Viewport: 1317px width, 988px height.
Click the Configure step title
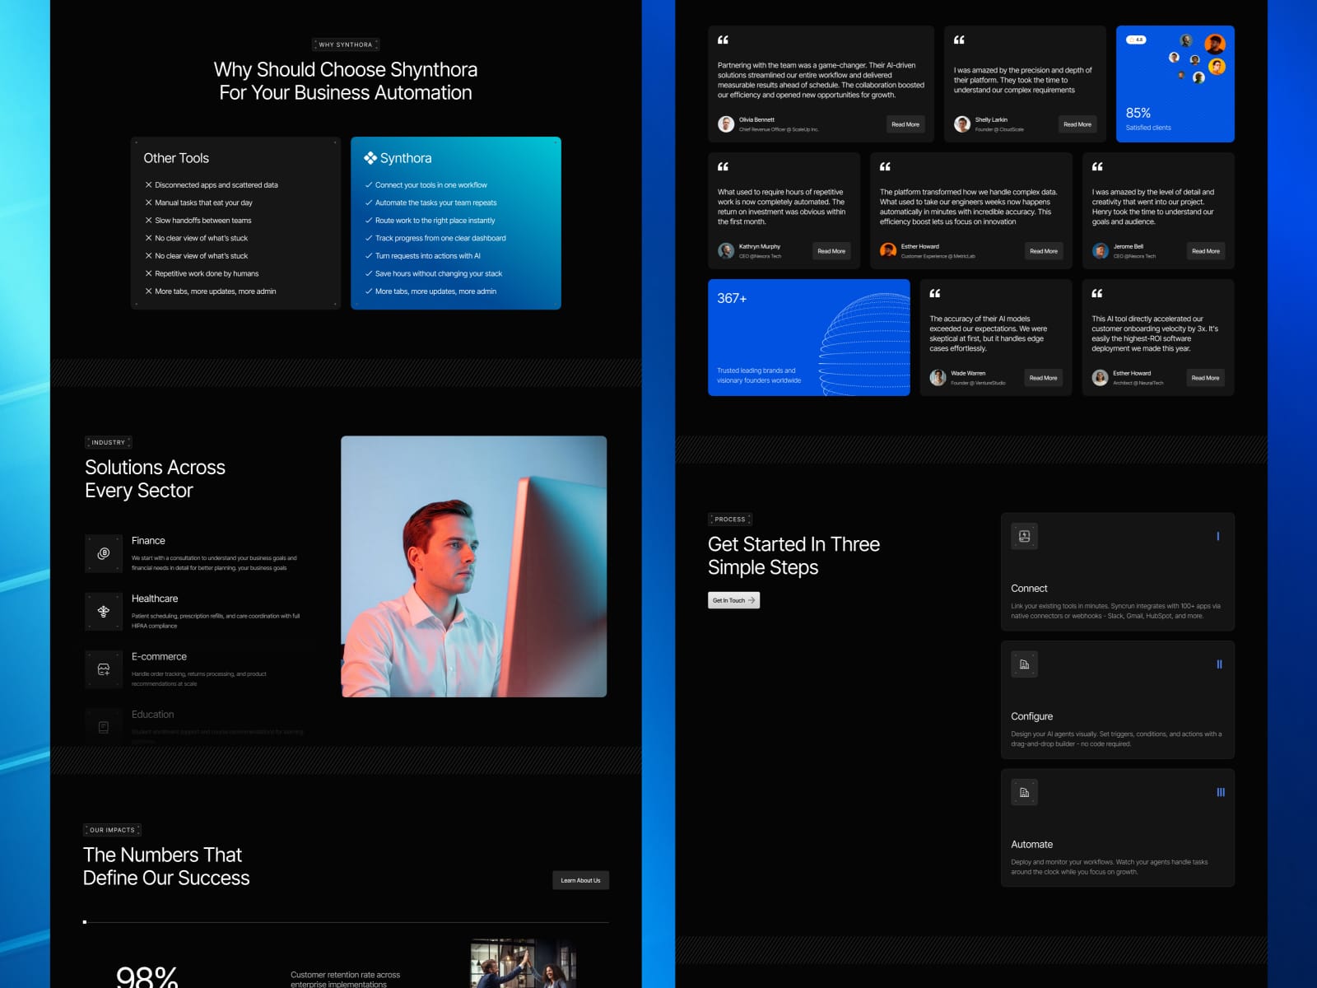(x=1031, y=716)
